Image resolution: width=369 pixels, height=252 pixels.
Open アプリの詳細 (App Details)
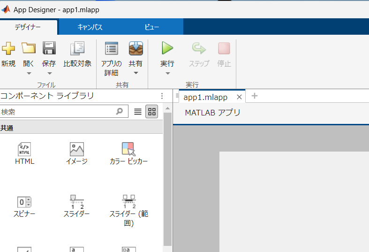click(x=111, y=59)
